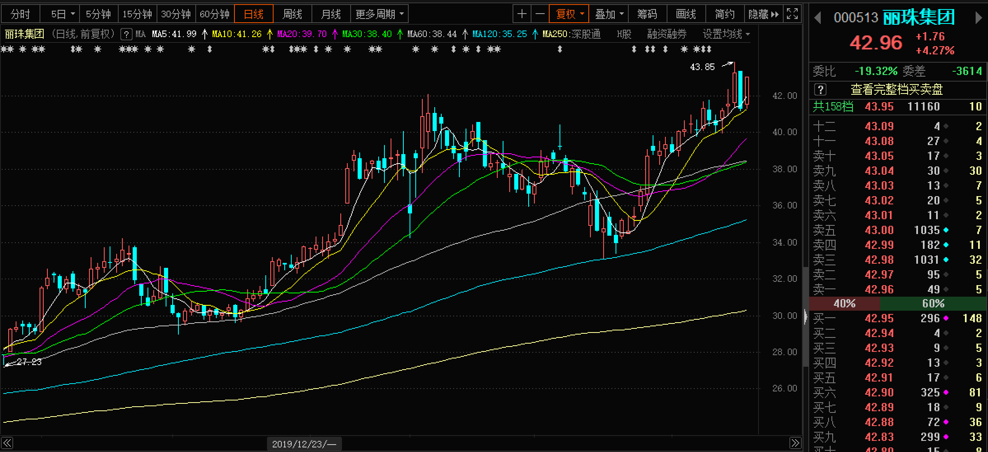Click stock title 000513 丽珠集团

click(x=894, y=18)
